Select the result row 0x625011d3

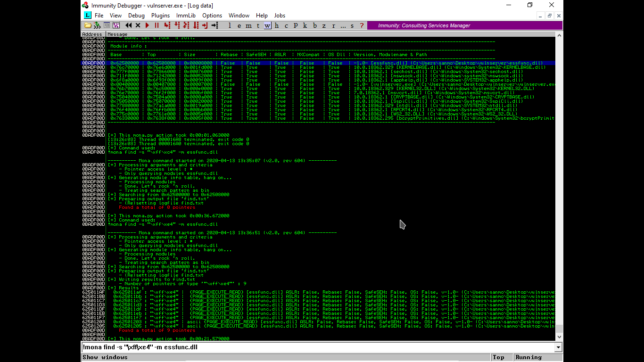[318, 305]
